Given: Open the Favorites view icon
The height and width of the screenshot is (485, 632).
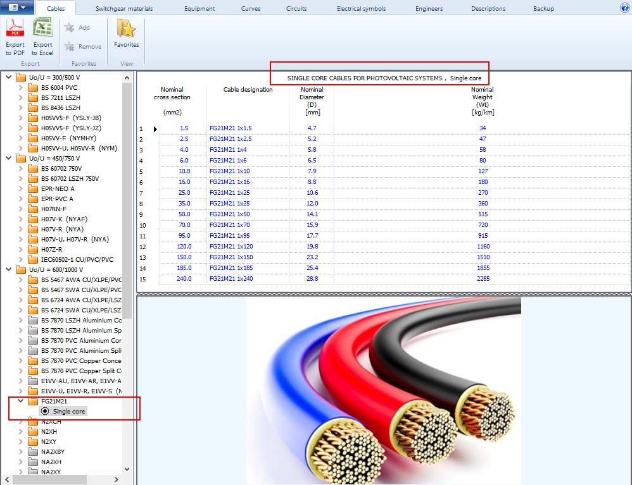Looking at the screenshot, I should pos(126,30).
